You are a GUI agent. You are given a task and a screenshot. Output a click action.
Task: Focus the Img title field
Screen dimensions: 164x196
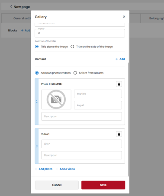(98, 94)
